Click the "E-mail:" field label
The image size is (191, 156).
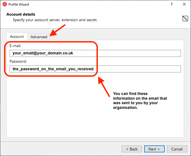pyautogui.click(x=15, y=46)
